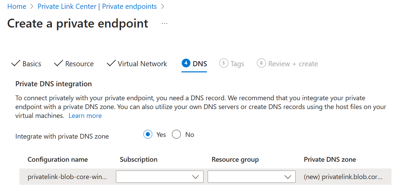The width and height of the screenshot is (401, 194).
Task: Click the privatelink-blob-core-win... configuration name
Action: tap(67, 177)
